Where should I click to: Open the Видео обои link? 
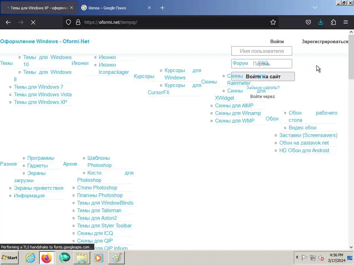tap(302, 128)
